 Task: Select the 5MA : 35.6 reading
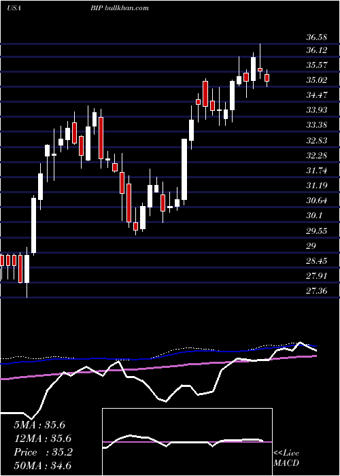pos(39,425)
